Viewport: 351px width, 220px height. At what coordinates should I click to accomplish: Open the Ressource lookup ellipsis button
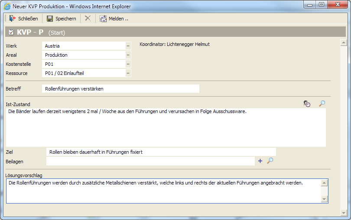point(128,73)
